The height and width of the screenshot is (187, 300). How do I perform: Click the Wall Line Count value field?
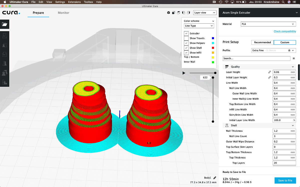[x=284, y=136]
